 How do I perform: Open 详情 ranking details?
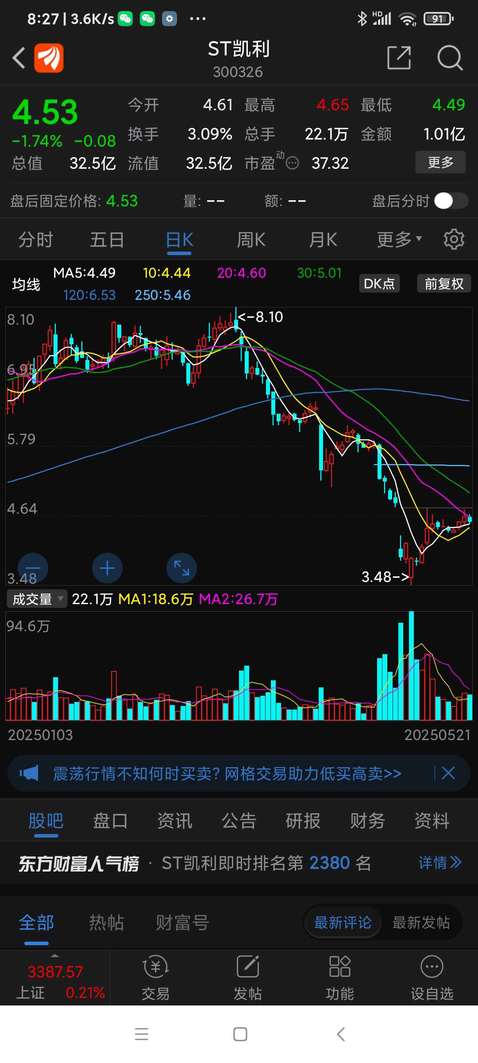[x=440, y=862]
